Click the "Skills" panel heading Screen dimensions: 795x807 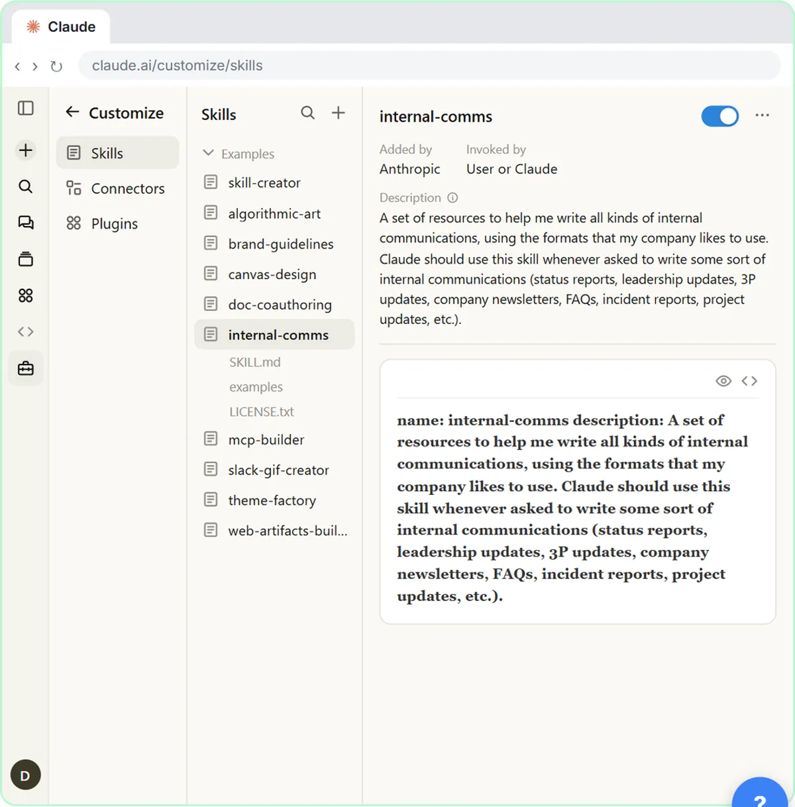tap(219, 115)
